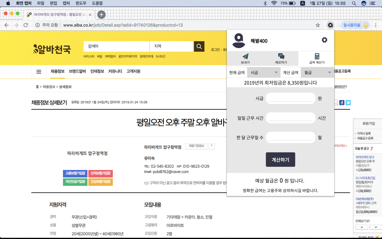Open the popup settings gear icon
This screenshot has width=382, height=239.
(324, 40)
